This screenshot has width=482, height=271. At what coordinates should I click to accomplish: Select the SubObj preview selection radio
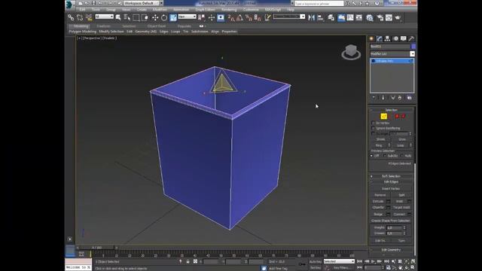385,156
